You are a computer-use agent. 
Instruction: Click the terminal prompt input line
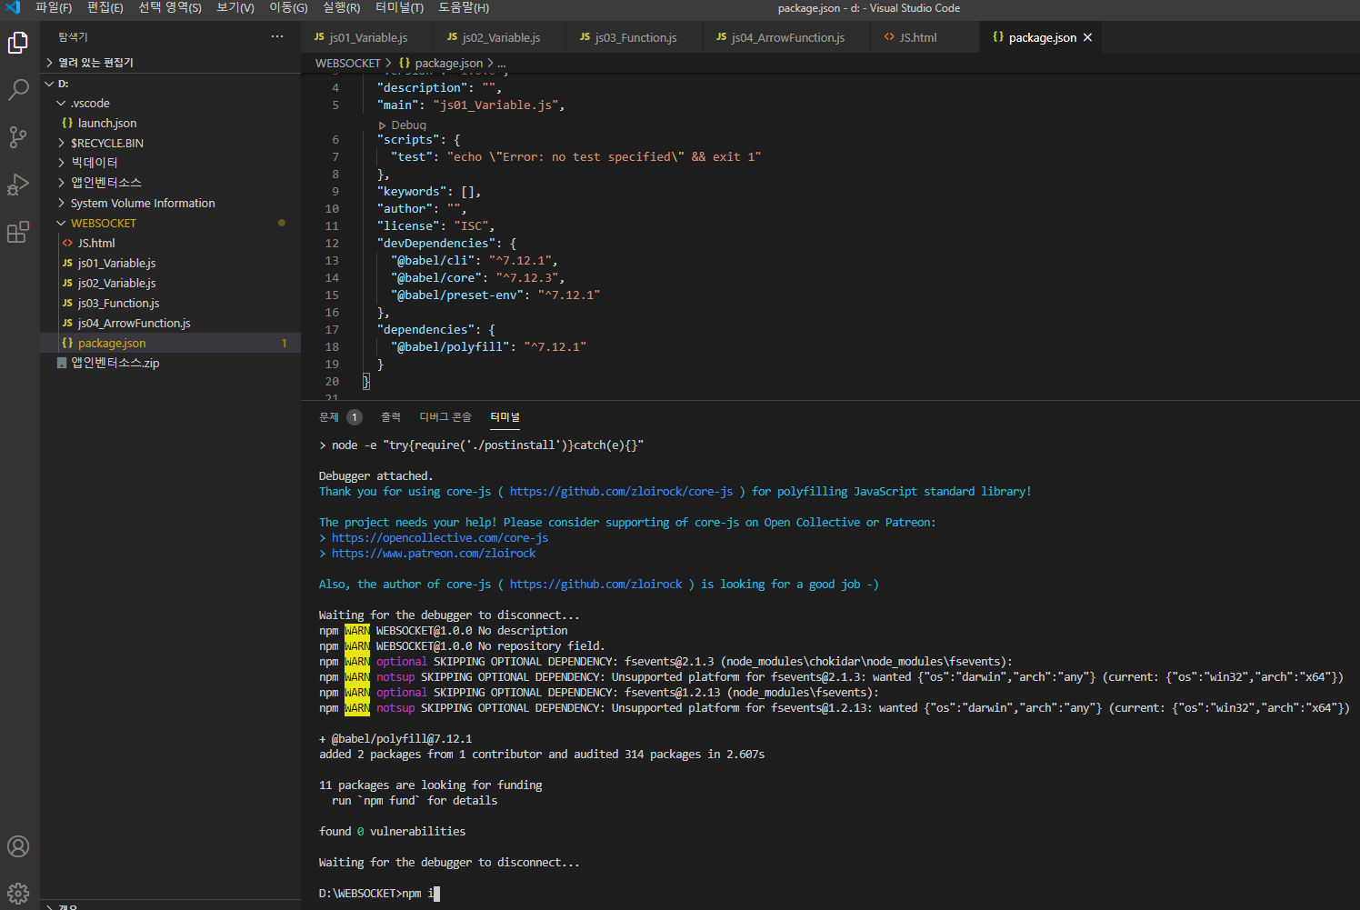pos(379,894)
